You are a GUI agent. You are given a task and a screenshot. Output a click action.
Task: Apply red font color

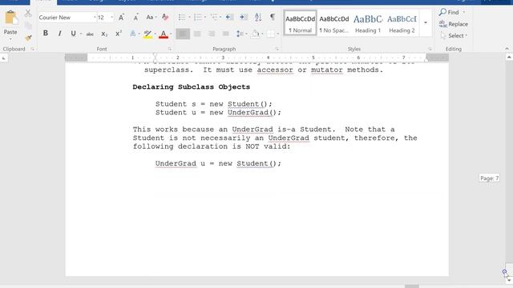pyautogui.click(x=164, y=34)
